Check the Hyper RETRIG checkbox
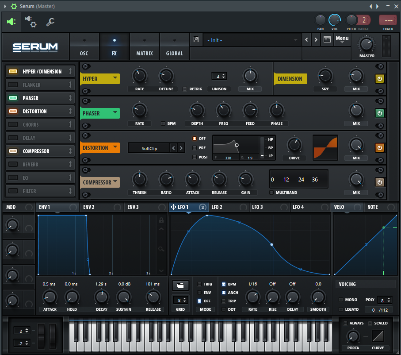The image size is (401, 355). coord(185,89)
